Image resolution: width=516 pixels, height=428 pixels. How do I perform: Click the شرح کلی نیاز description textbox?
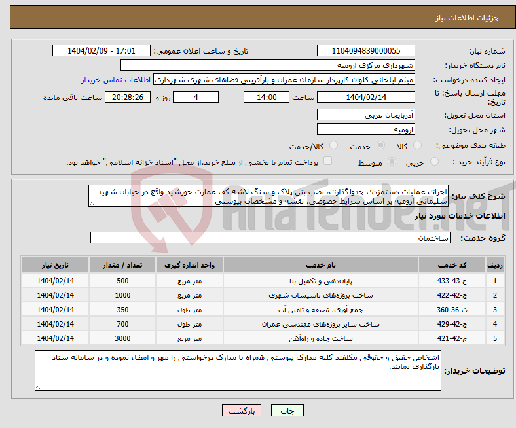[268, 196]
